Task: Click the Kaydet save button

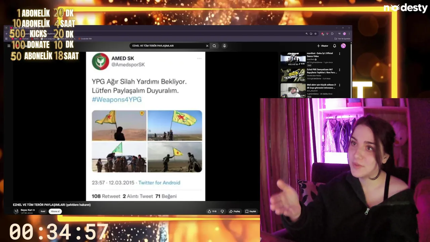Action: pyautogui.click(x=251, y=211)
